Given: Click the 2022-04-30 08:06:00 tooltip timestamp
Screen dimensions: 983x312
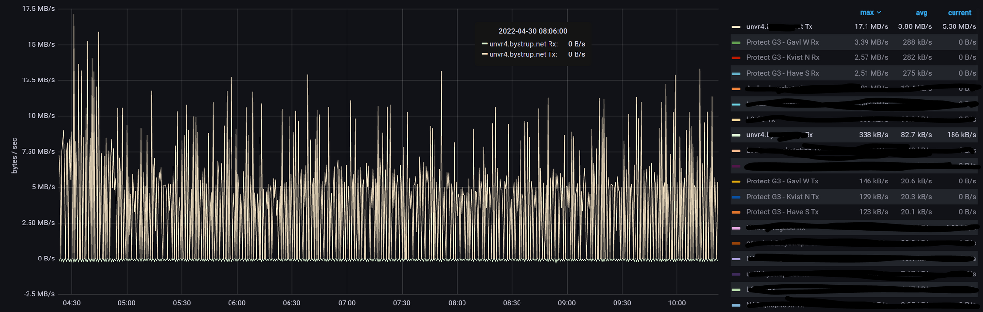Looking at the screenshot, I should (533, 31).
